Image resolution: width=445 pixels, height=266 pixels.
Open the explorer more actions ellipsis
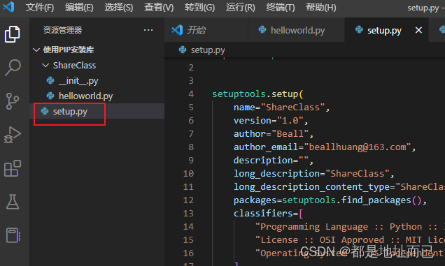coord(148,30)
